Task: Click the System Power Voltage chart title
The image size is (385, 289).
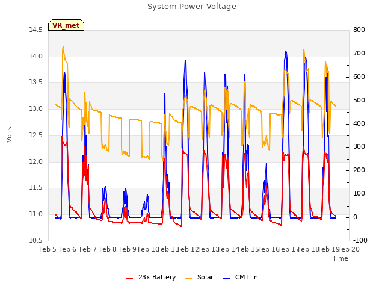Action: [x=192, y=7]
